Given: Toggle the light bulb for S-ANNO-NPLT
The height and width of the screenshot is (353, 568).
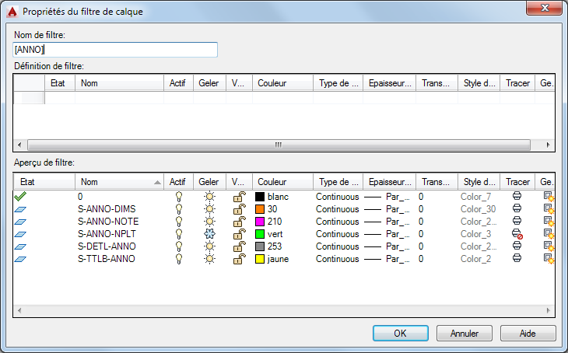Looking at the screenshot, I should (x=179, y=234).
